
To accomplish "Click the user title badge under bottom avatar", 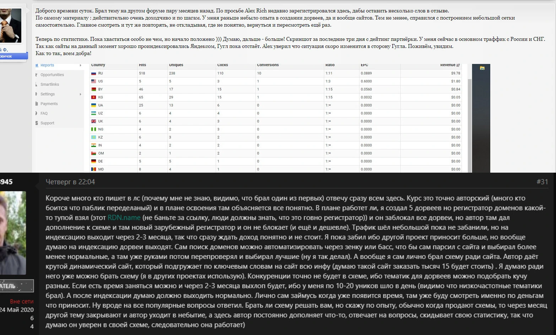I will click(17, 286).
